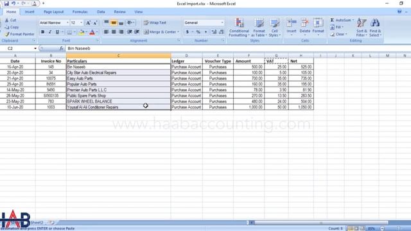Viewport: 411px width, 231px height.
Task: Switch to the Insert tab
Action: pos(30,12)
